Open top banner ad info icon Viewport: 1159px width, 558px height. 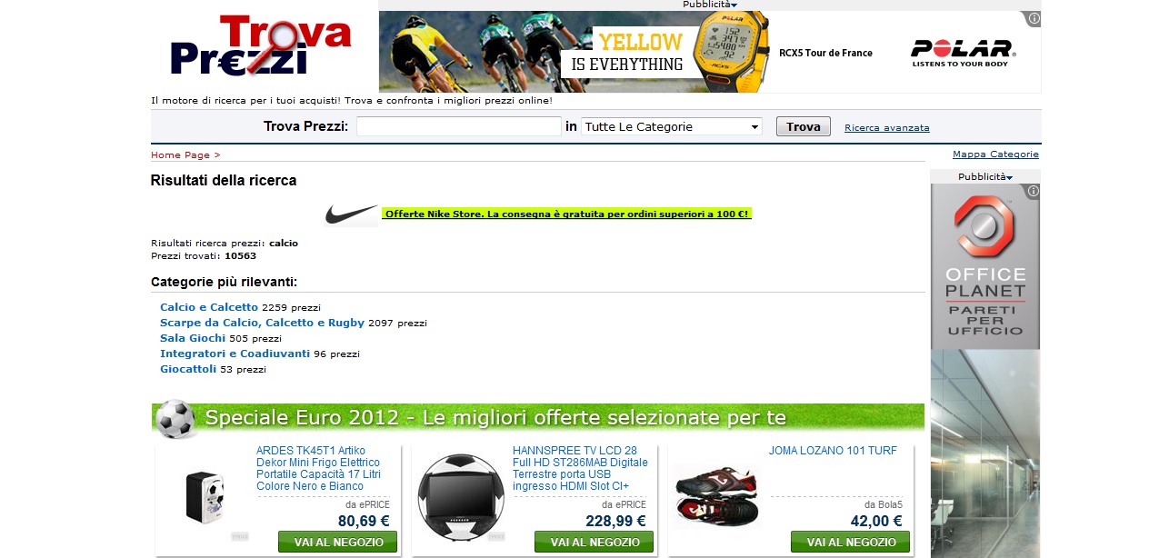pos(1034,18)
